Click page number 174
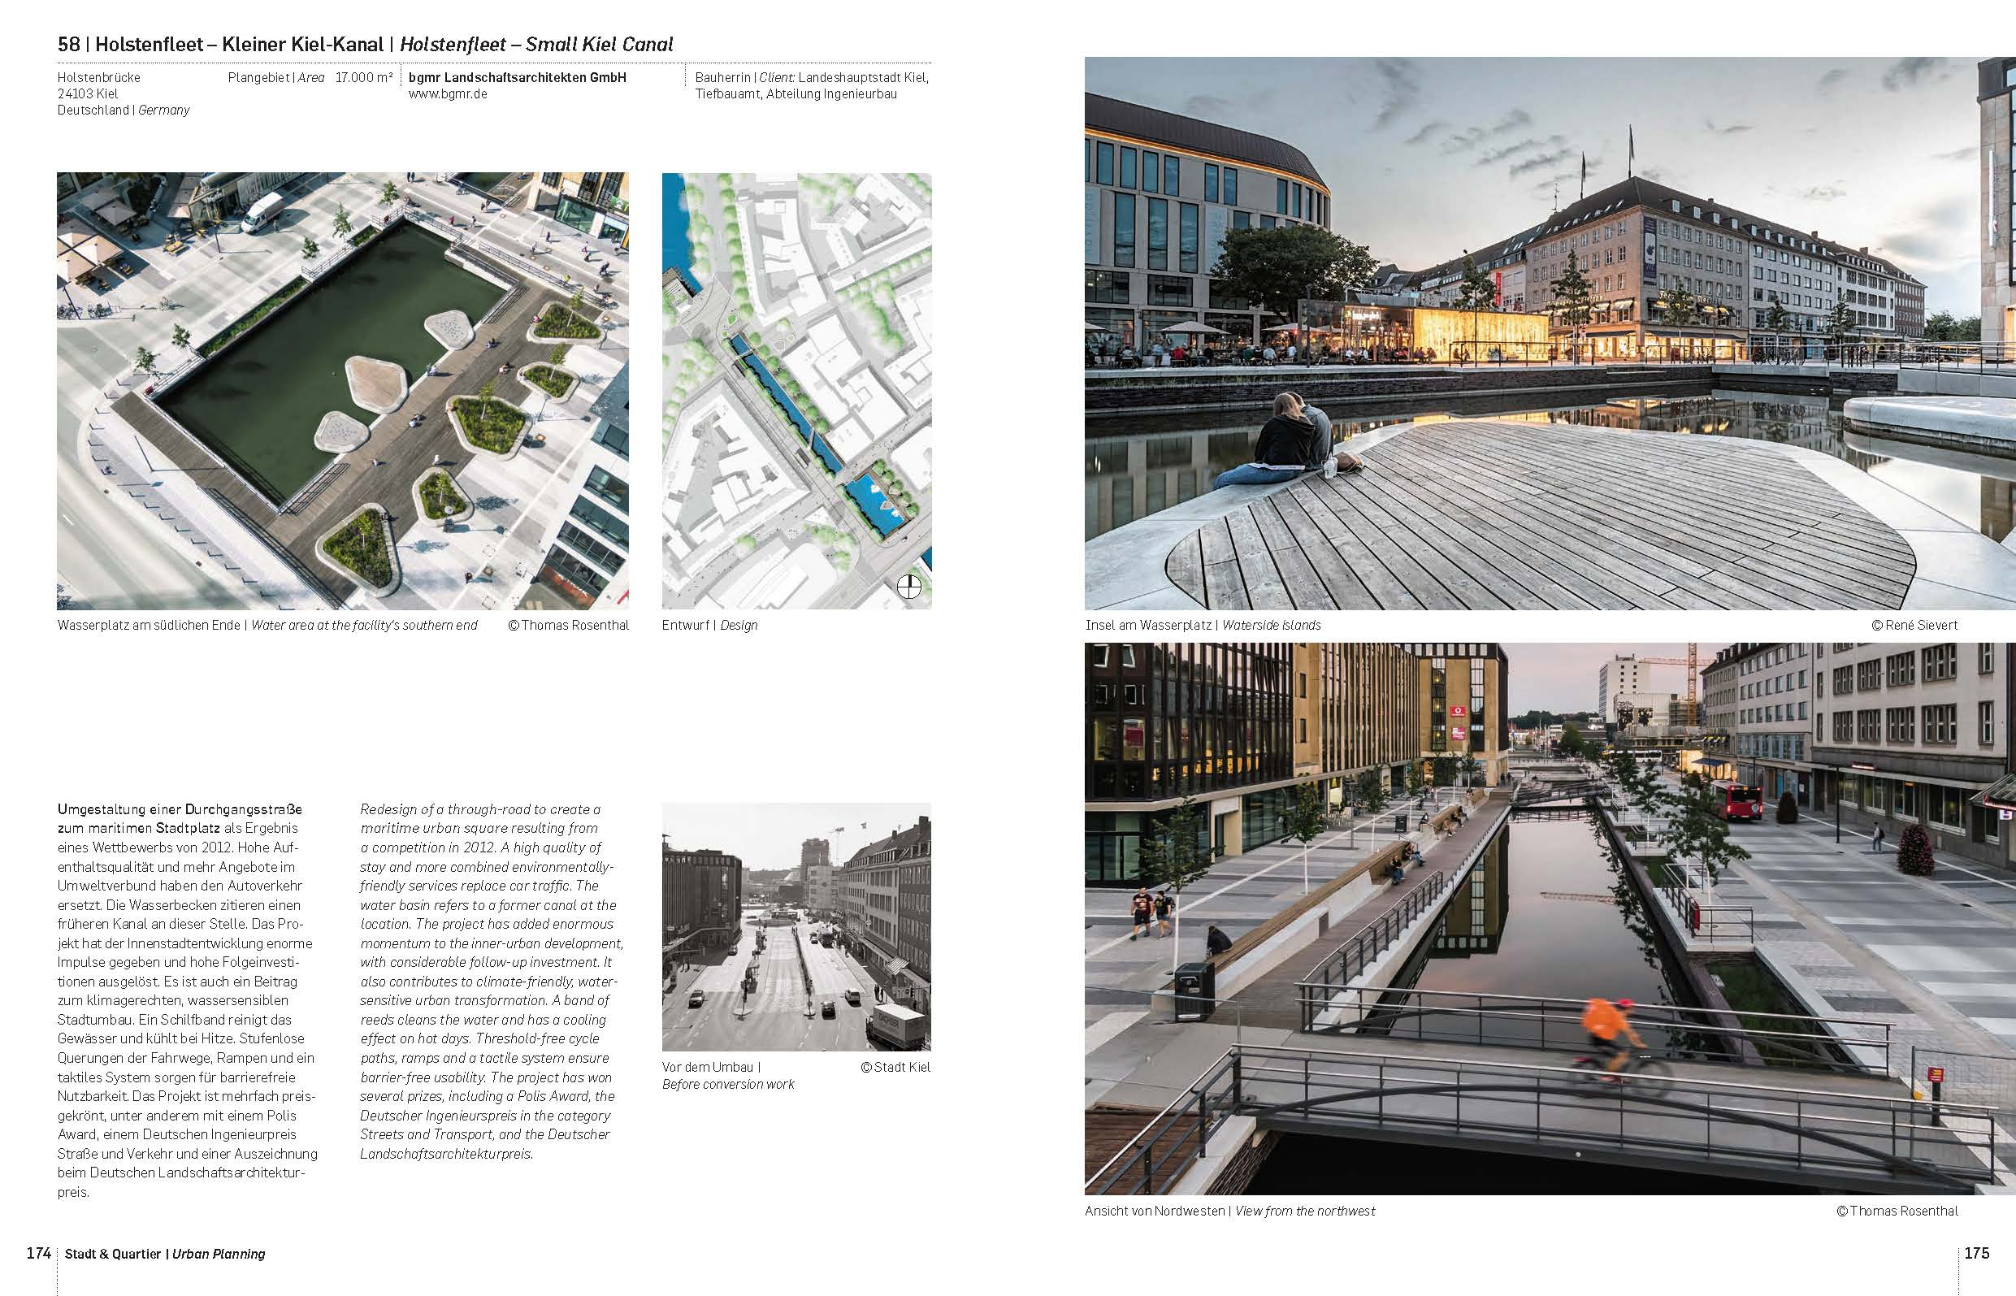Screen dimensions: 2016x1296 [x=39, y=1253]
